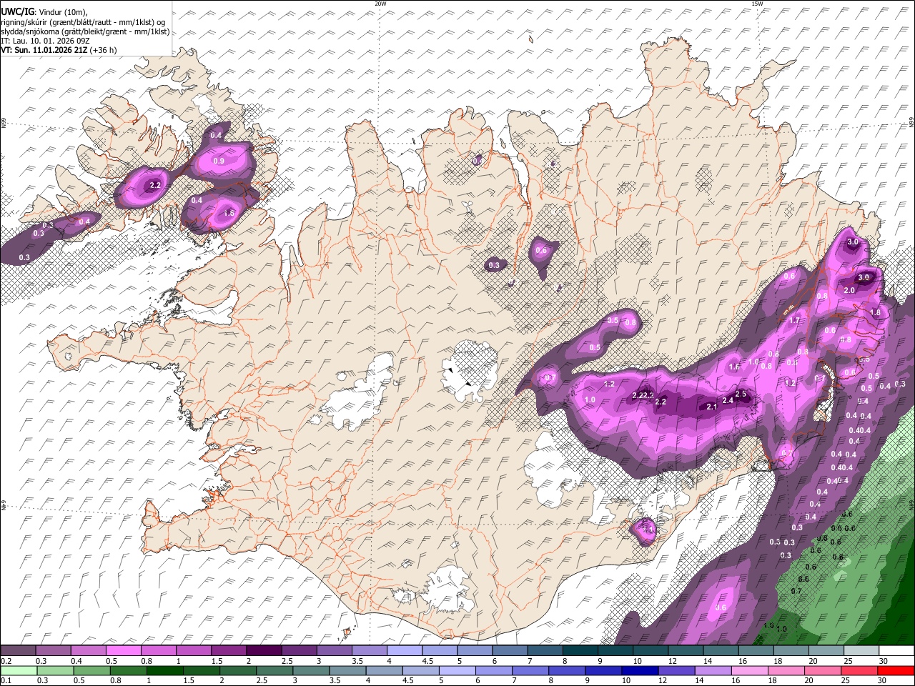The height and width of the screenshot is (686, 915).
Task: Click the 'VT: Sun. 11.01.2026 21Z (+36 h)' line
Action: pyautogui.click(x=59, y=50)
